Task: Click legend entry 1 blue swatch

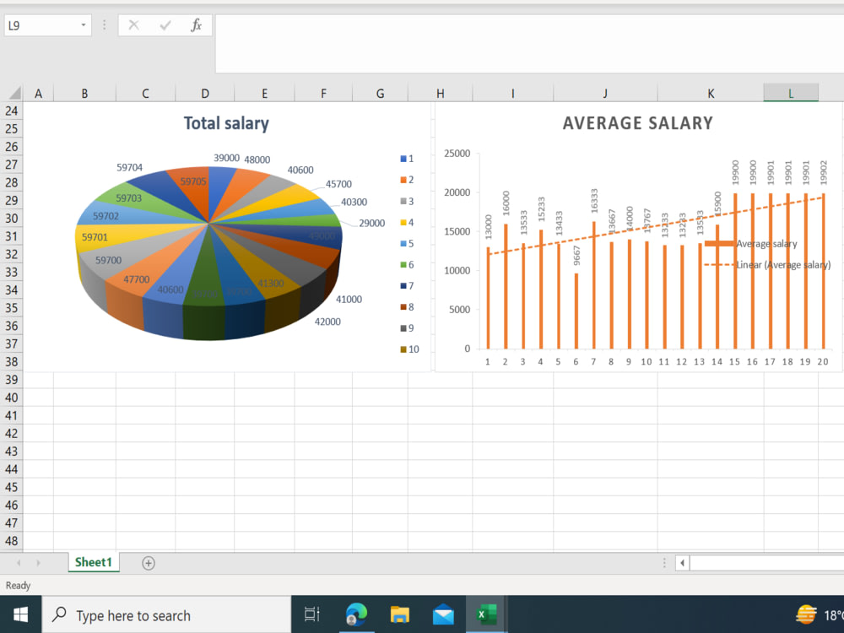Action: coord(403,159)
